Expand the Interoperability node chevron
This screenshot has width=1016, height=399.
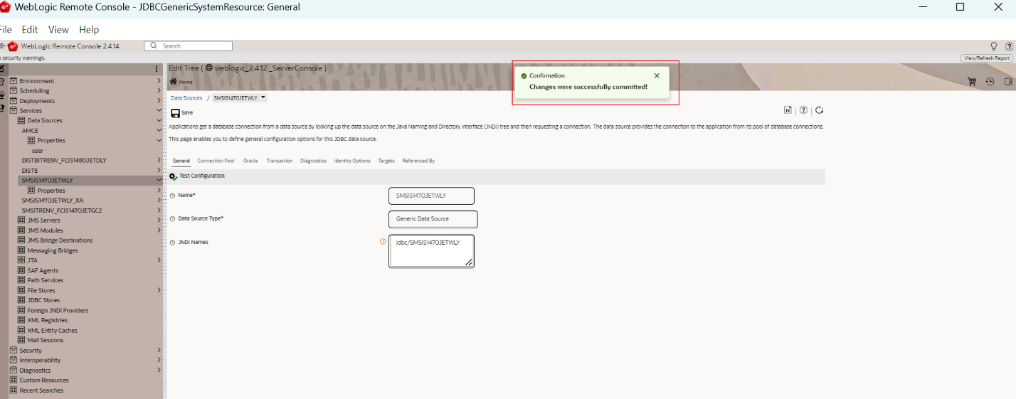point(159,361)
